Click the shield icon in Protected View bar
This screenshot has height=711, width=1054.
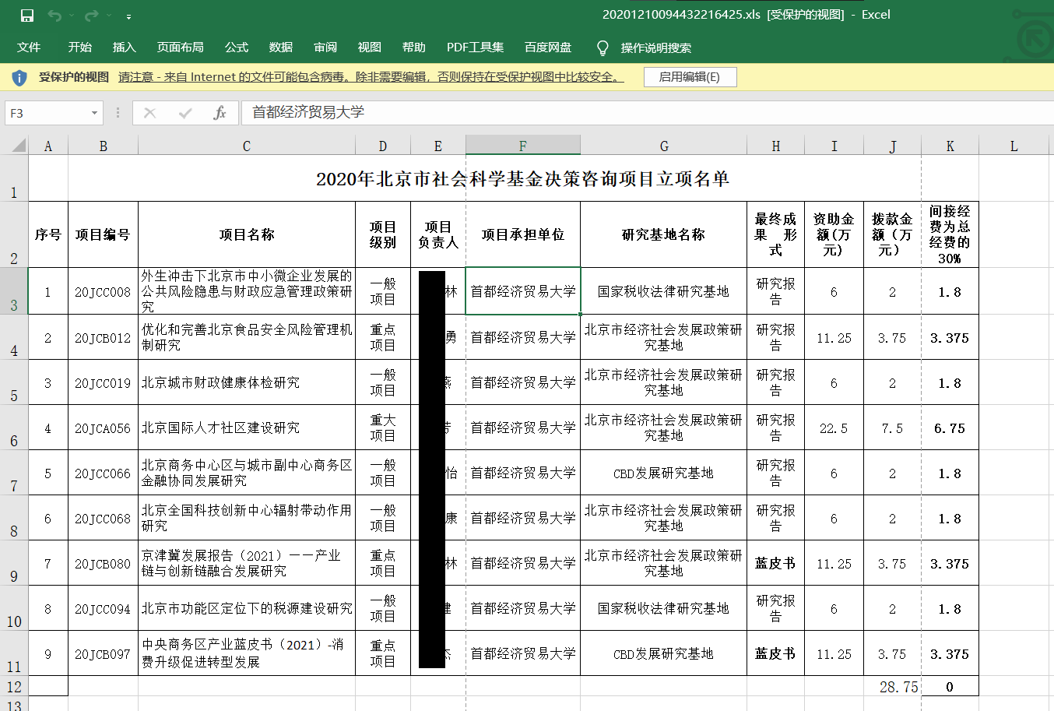(19, 77)
